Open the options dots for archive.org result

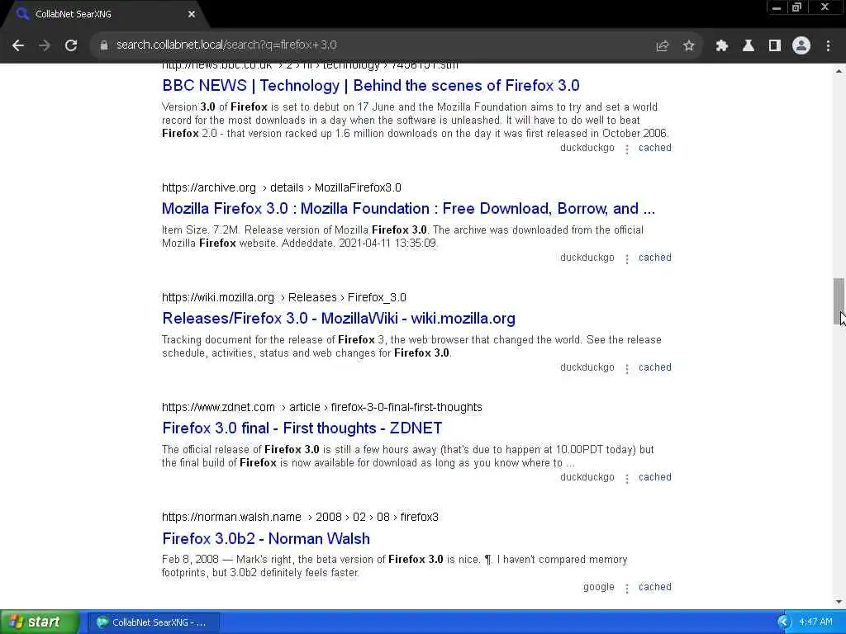pyautogui.click(x=627, y=259)
